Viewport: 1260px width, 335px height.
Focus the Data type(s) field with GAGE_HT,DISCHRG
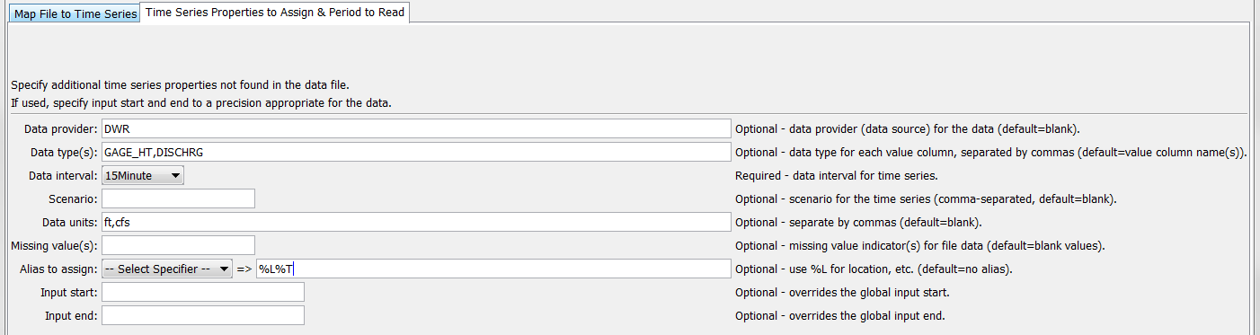pos(417,152)
